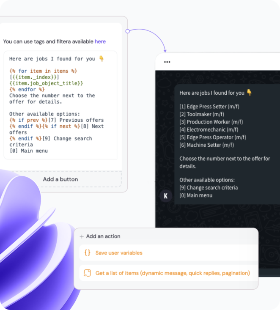This screenshot has height=310, width=280.
Task: Click 'Here are jobs I found for you' in template
Action: [x=52, y=59]
